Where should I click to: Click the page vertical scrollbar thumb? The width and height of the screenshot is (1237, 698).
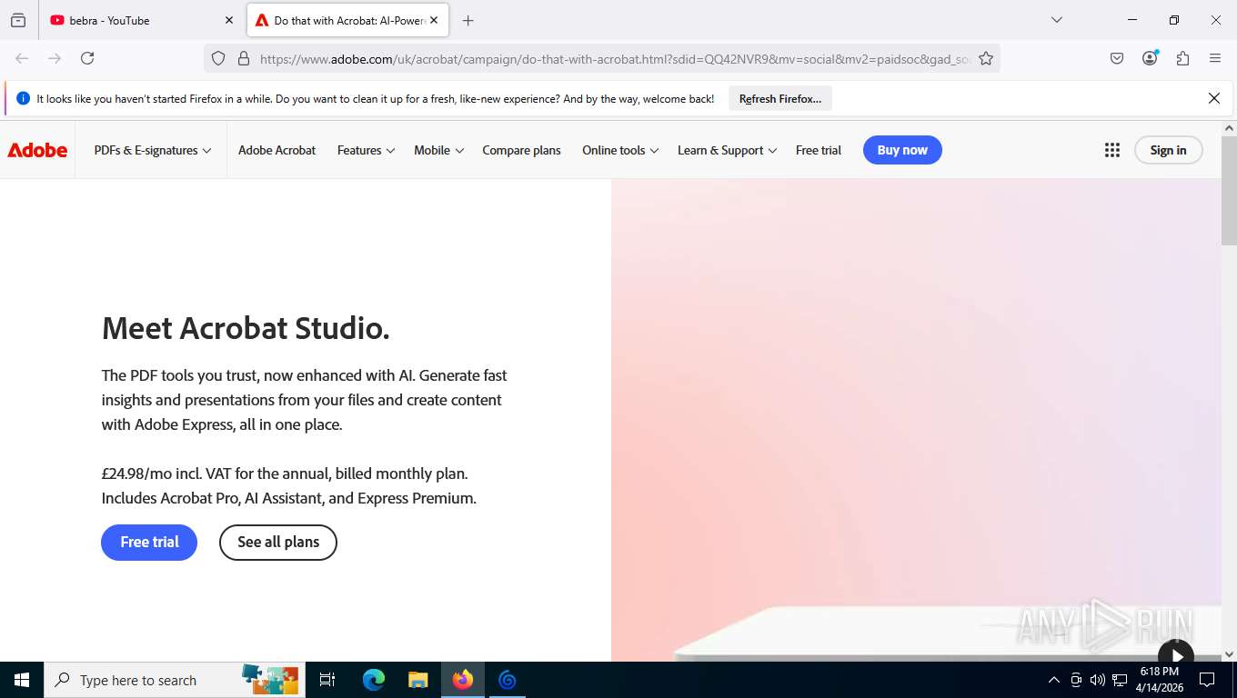coord(1229,191)
